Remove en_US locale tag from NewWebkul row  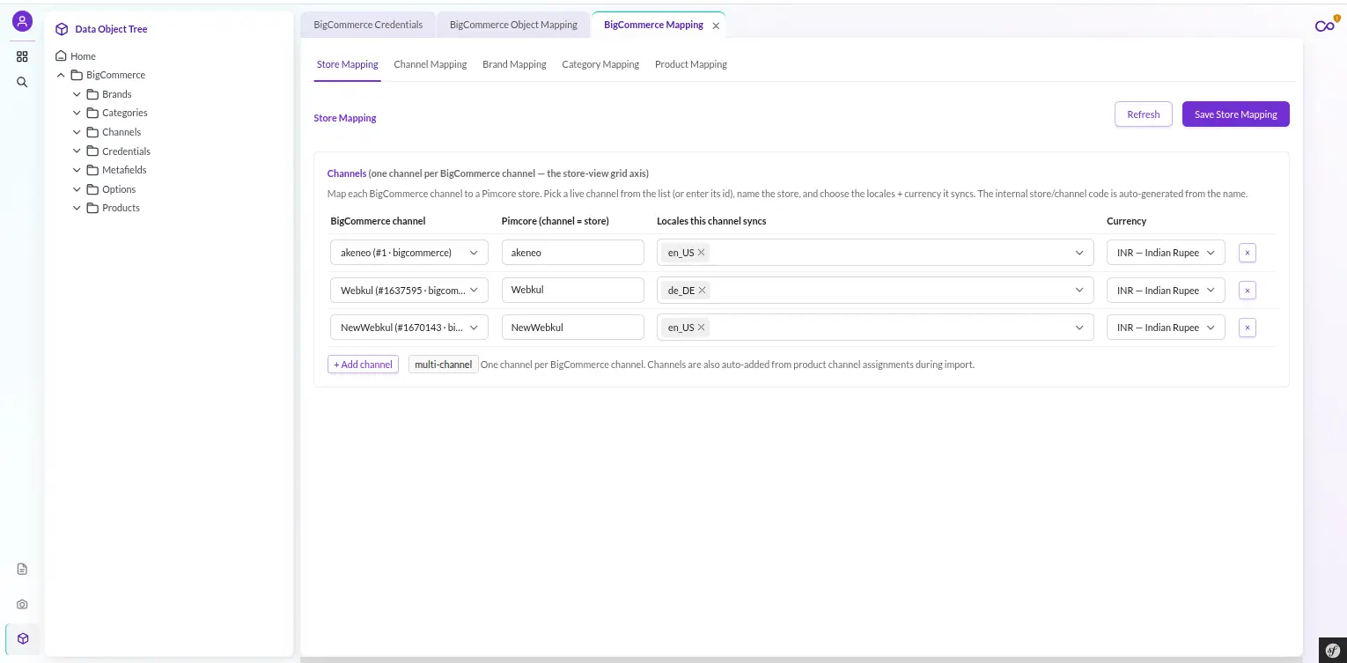point(702,328)
